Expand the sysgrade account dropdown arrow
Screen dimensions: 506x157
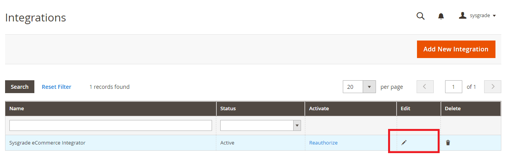pyautogui.click(x=494, y=16)
